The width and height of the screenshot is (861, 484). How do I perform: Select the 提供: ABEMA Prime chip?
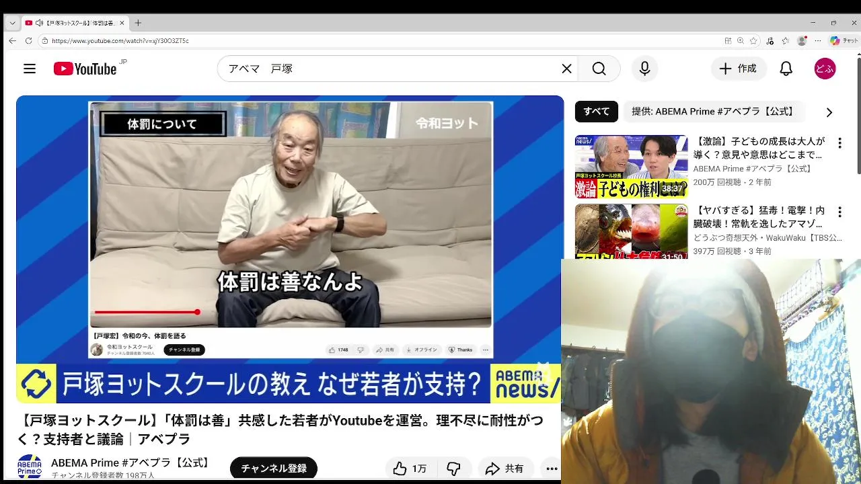(713, 112)
